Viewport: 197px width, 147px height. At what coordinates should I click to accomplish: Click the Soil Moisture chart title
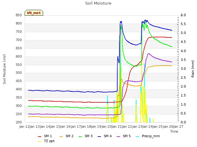point(98,3)
